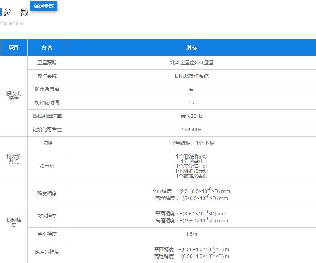Screen dimensions: 316x263
Task: Click the 内容 column header
Action: point(47,48)
